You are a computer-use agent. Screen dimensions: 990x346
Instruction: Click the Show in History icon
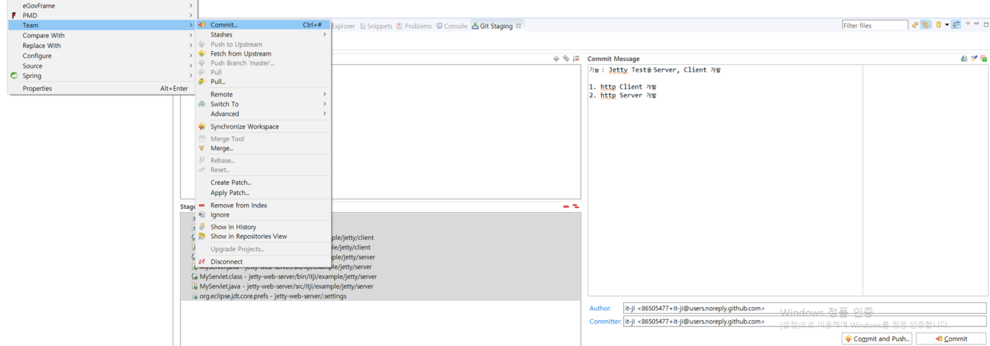click(x=202, y=227)
